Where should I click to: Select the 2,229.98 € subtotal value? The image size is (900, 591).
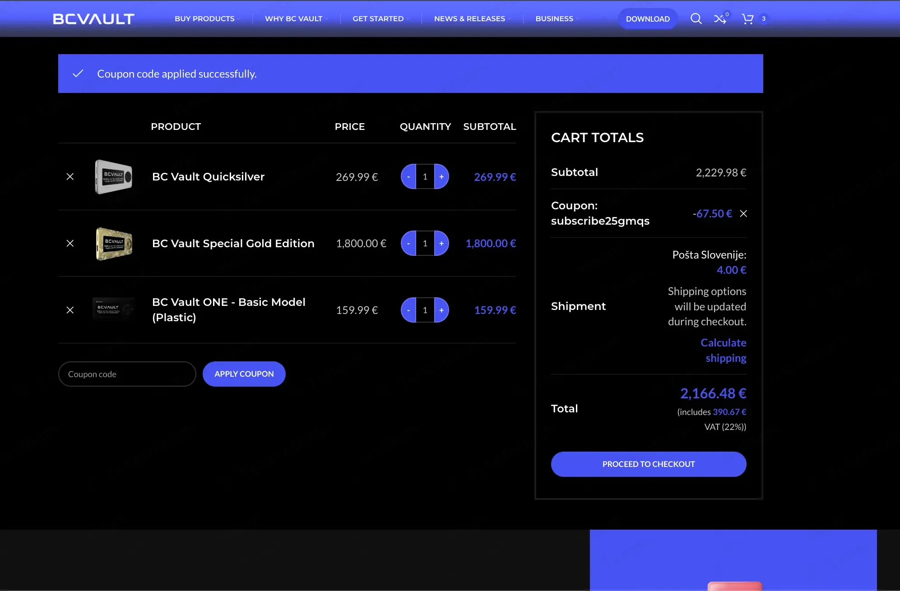click(721, 172)
